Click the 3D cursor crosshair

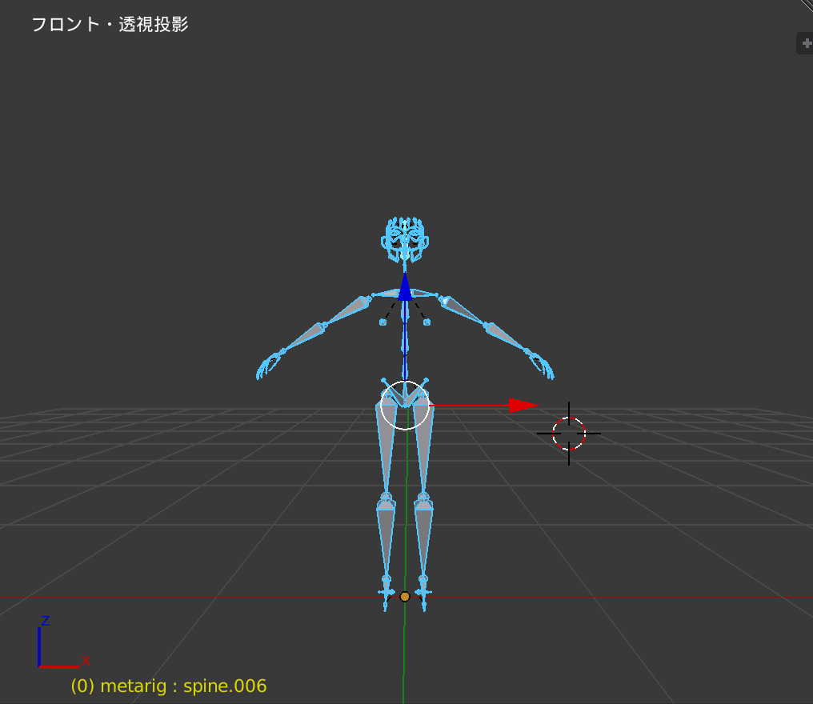568,434
